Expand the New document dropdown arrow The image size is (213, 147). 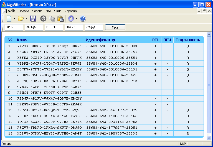point(14,19)
